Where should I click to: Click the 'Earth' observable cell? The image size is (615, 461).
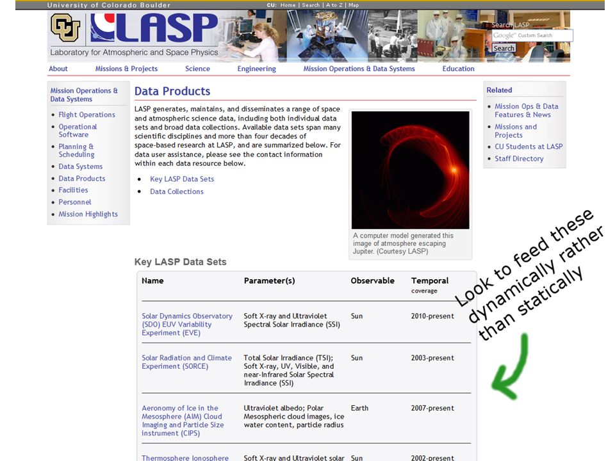[x=359, y=408]
